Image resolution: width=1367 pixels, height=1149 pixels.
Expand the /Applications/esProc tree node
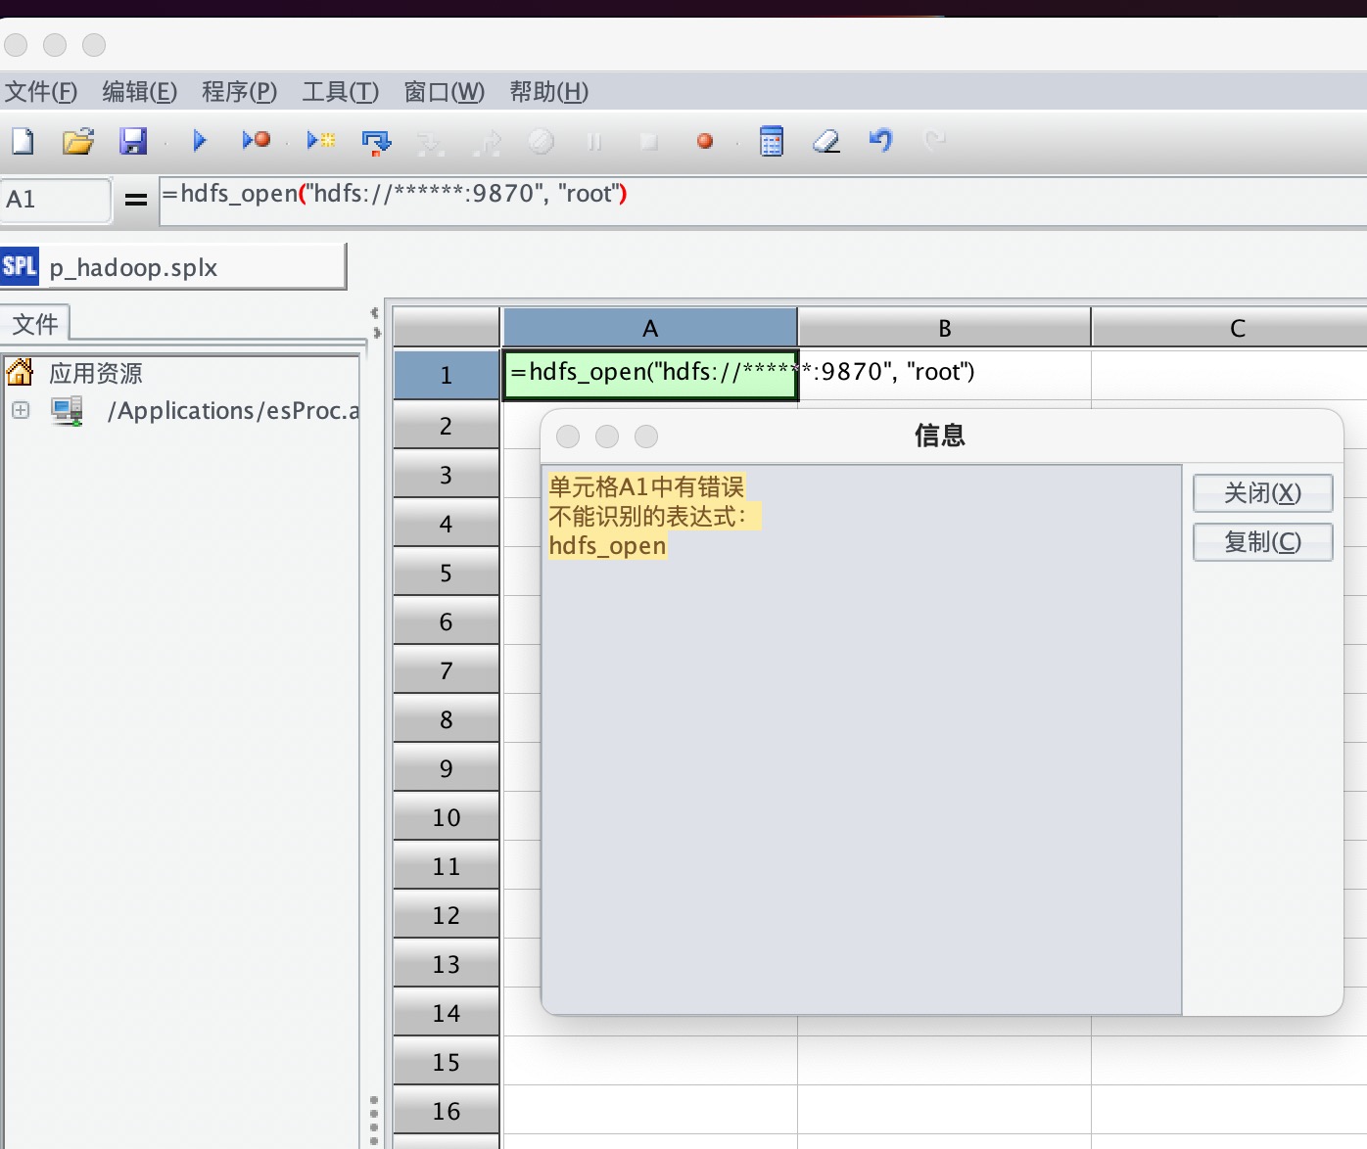21,410
